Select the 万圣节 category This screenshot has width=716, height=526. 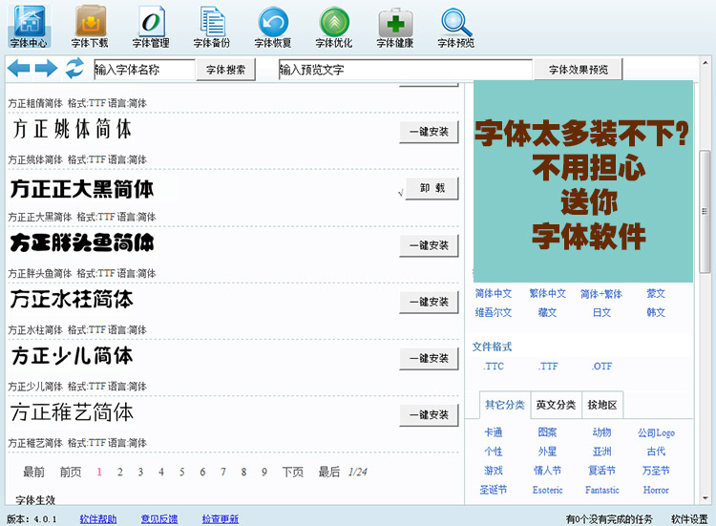[x=656, y=471]
